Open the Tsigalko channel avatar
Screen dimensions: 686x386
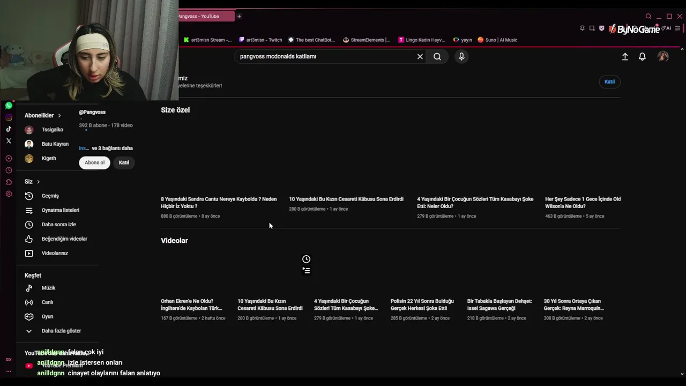[x=29, y=130]
